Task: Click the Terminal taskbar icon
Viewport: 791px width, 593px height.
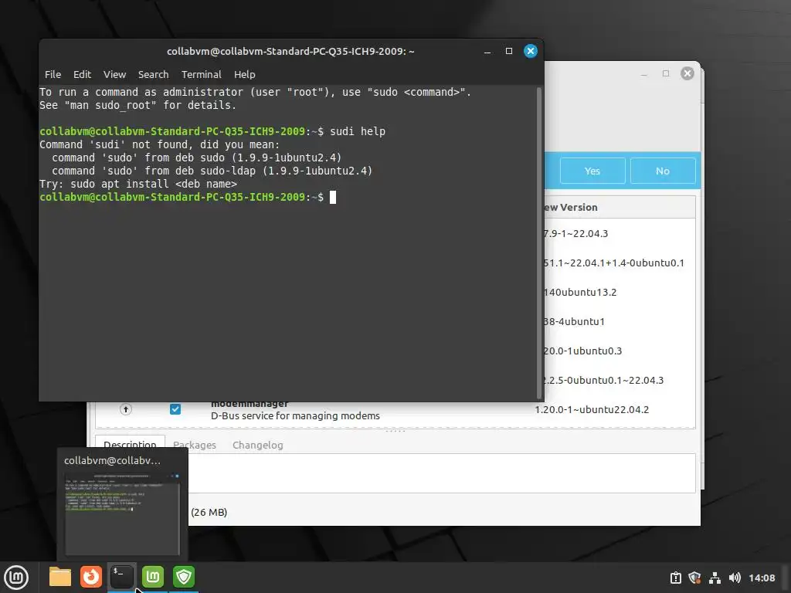Action: (x=121, y=577)
